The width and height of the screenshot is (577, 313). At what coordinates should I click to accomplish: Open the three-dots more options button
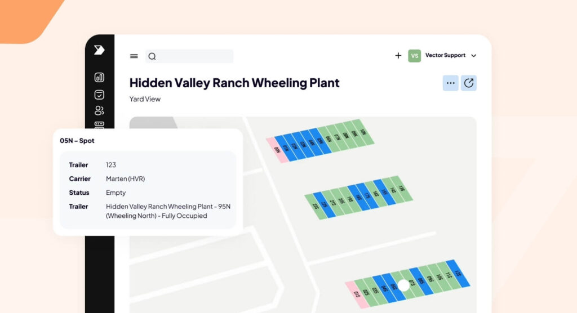click(450, 83)
